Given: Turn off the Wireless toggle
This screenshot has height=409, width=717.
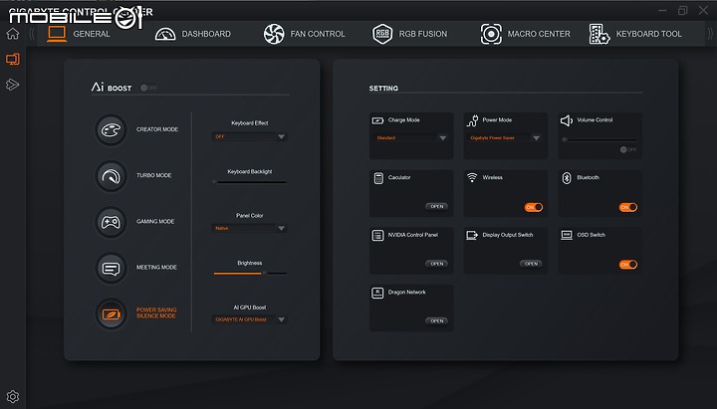Looking at the screenshot, I should (534, 207).
